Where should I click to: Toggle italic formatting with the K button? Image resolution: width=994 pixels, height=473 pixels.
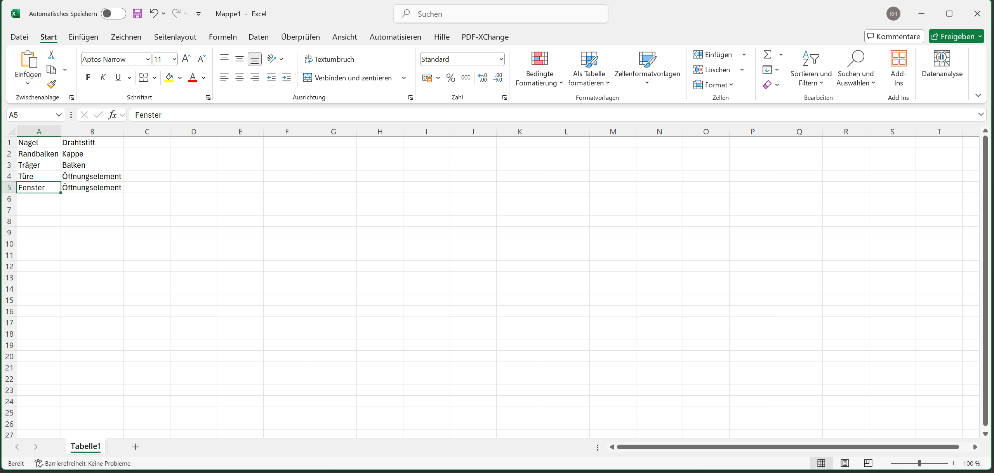103,77
